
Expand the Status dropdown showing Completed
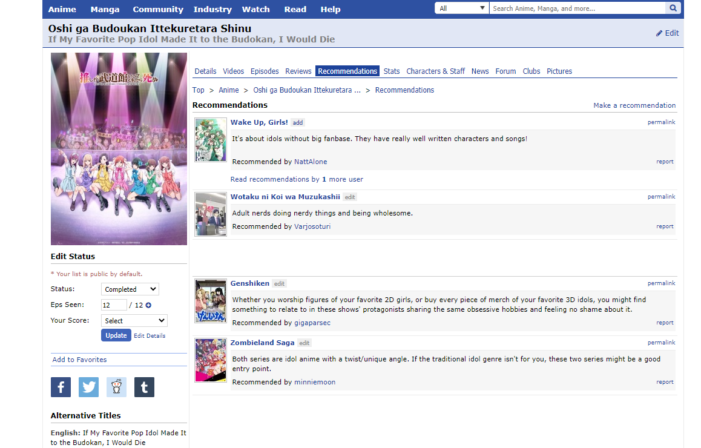tap(130, 289)
